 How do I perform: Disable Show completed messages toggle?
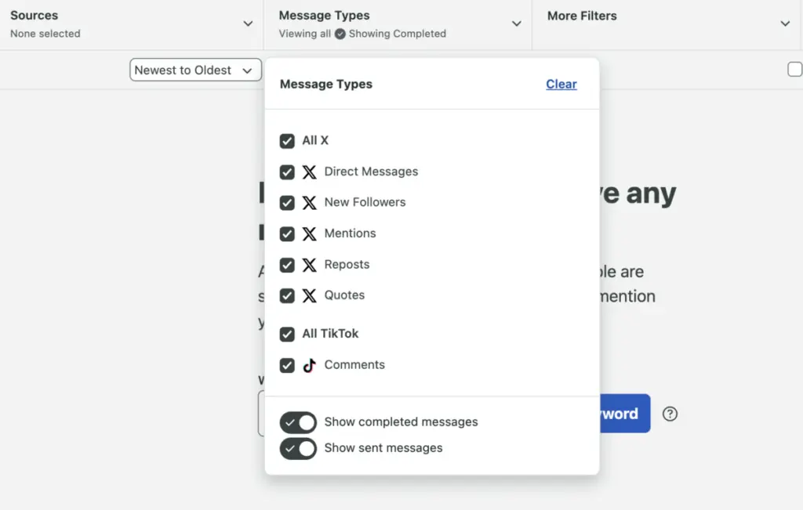(x=298, y=422)
